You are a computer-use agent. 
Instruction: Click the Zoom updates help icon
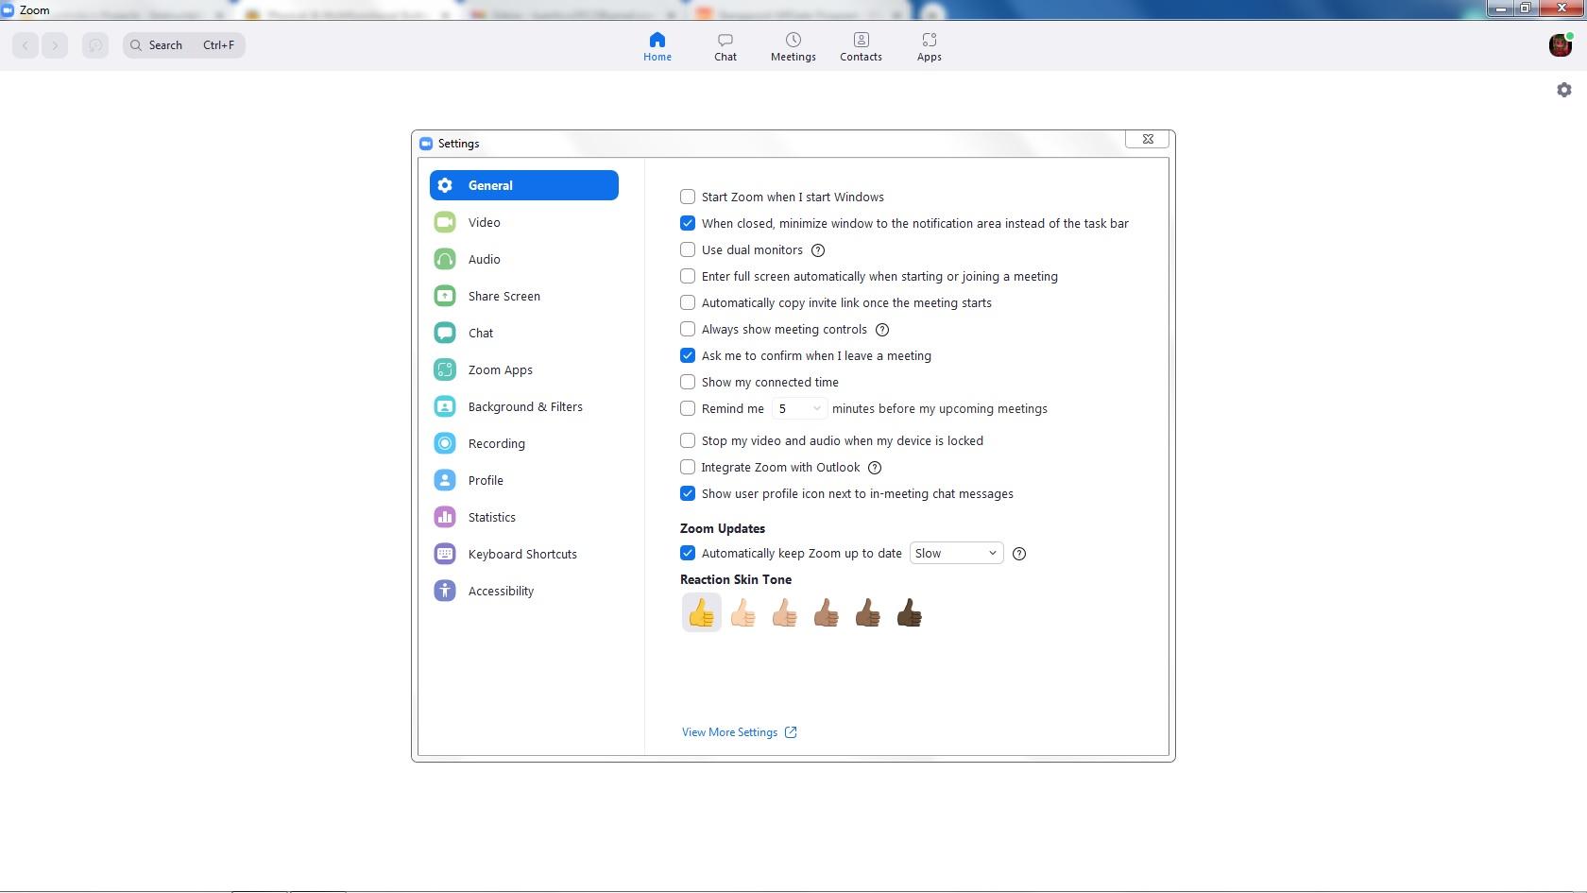click(x=1019, y=554)
